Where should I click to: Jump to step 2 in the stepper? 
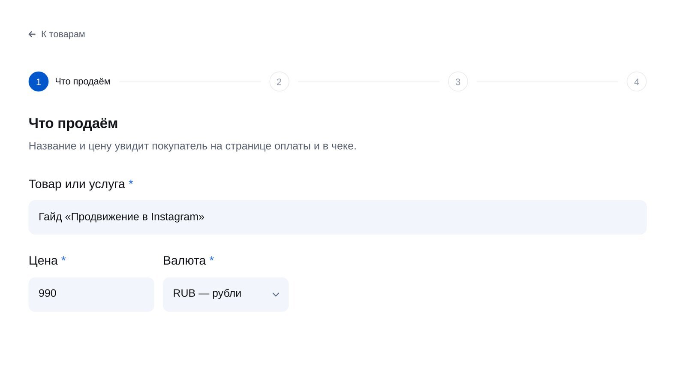tap(279, 81)
